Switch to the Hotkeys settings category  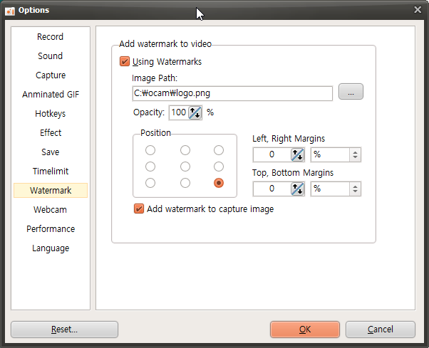(51, 114)
